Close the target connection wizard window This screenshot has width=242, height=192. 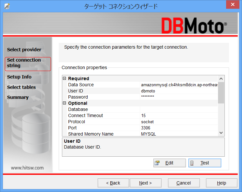233,5
